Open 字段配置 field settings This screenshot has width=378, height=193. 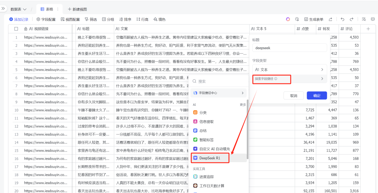(x=46, y=19)
